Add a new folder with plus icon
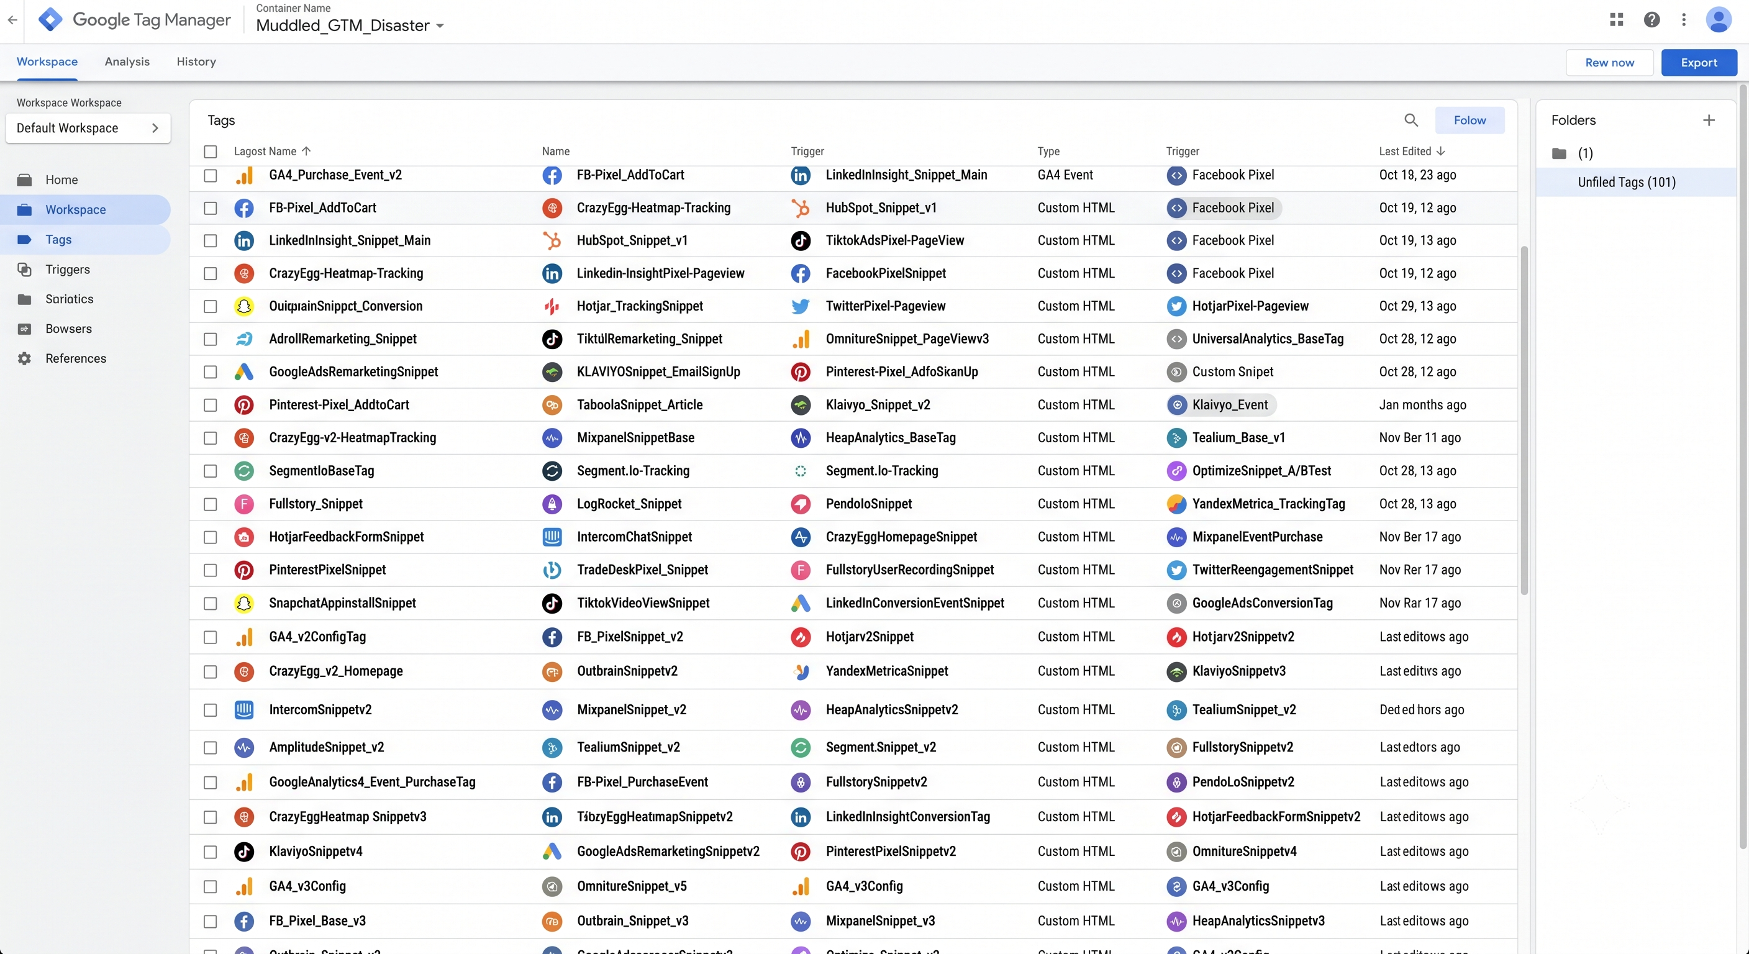1749x954 pixels. pos(1709,120)
